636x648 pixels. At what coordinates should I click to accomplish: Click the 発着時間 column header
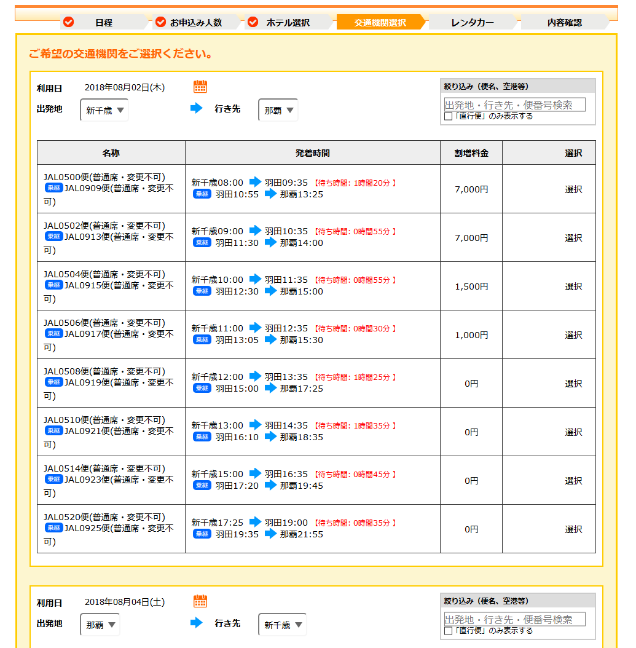click(313, 153)
